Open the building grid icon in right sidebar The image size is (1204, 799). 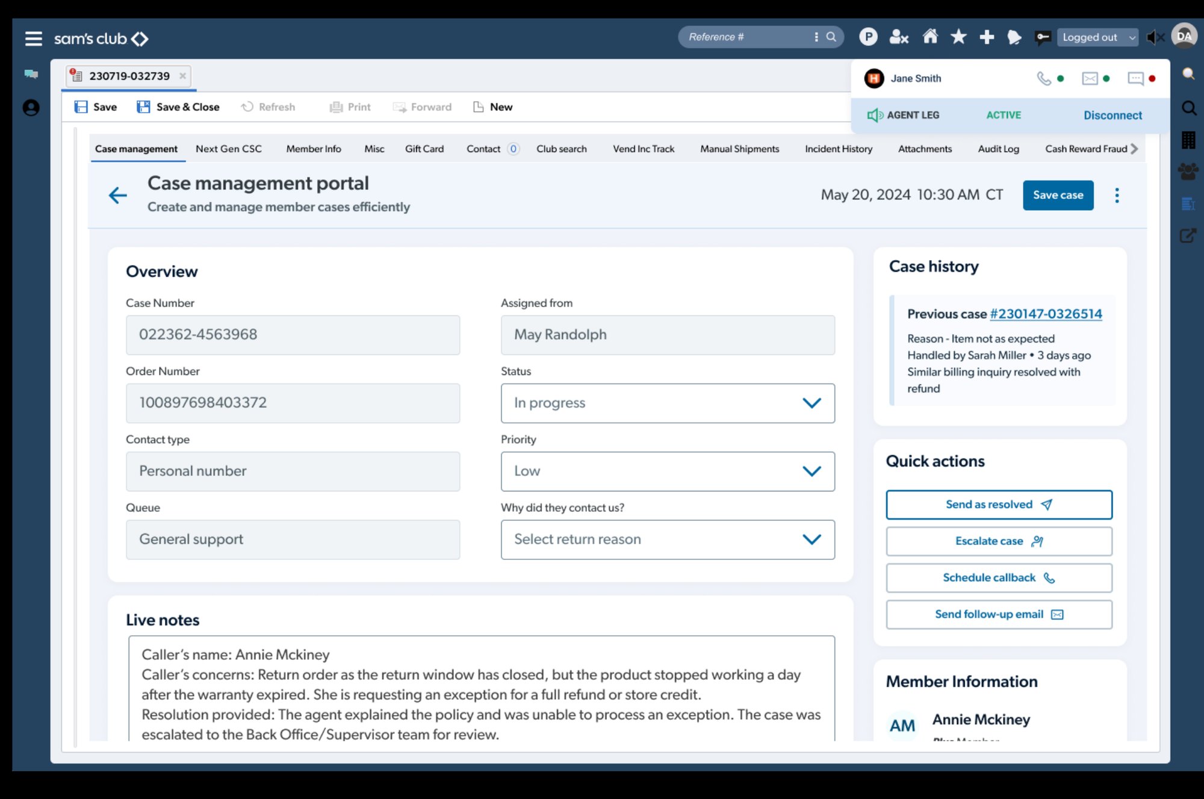point(1188,140)
